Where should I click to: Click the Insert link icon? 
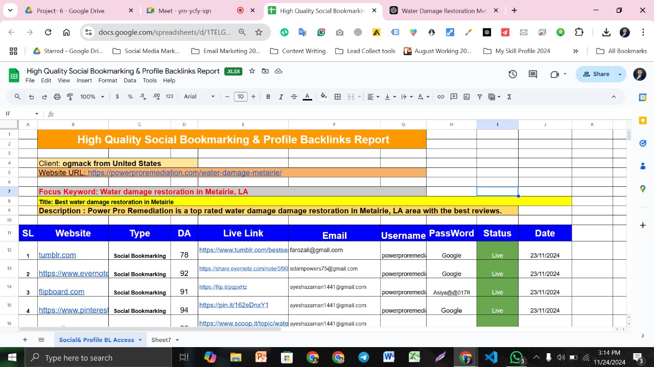(x=440, y=97)
